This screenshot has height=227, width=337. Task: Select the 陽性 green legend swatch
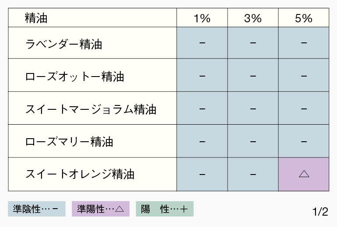165,209
